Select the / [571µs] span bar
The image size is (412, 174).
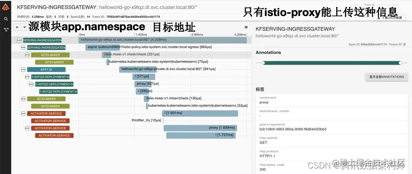pyautogui.click(x=144, y=76)
